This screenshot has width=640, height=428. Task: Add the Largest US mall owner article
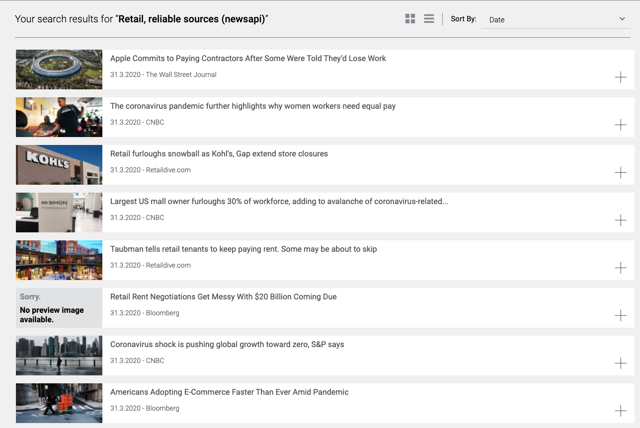point(621,220)
